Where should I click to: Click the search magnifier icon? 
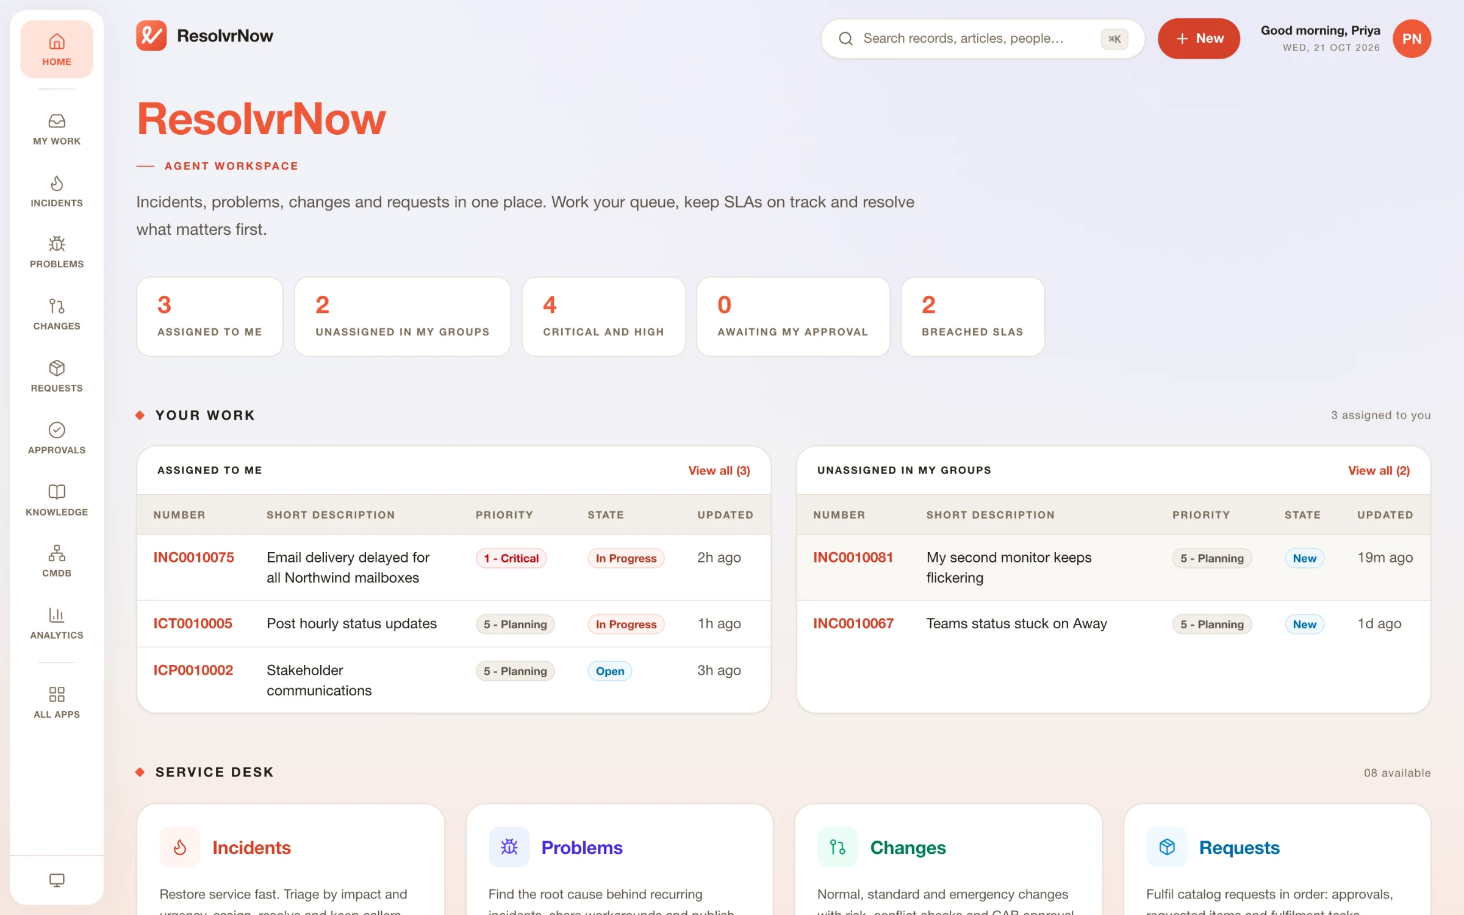[x=846, y=38]
